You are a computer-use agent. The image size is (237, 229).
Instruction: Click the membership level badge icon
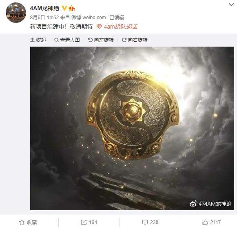72,8
